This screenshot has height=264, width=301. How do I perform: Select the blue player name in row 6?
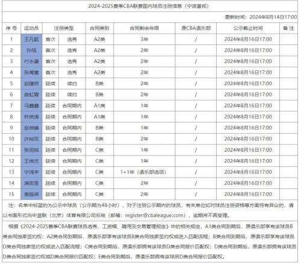(31, 95)
